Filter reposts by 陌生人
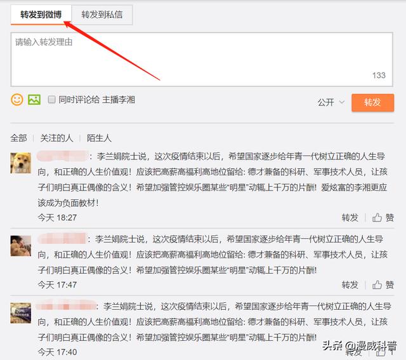 point(99,138)
